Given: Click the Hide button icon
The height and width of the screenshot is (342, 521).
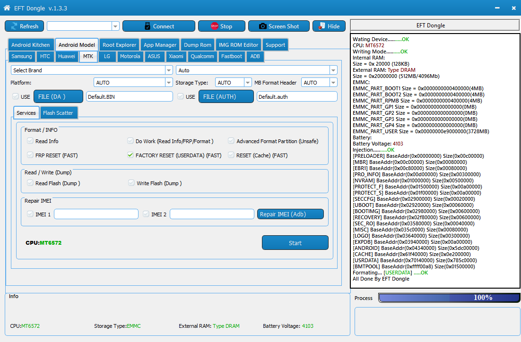Looking at the screenshot, I should coord(321,26).
